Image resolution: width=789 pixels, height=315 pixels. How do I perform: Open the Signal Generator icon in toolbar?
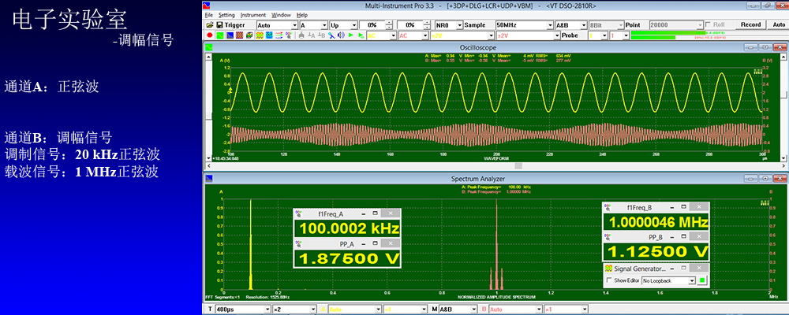click(x=260, y=35)
